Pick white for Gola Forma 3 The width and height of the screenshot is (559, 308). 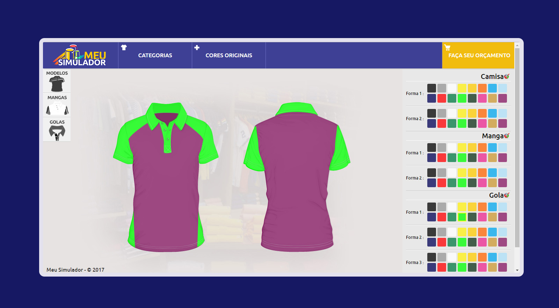(452, 257)
